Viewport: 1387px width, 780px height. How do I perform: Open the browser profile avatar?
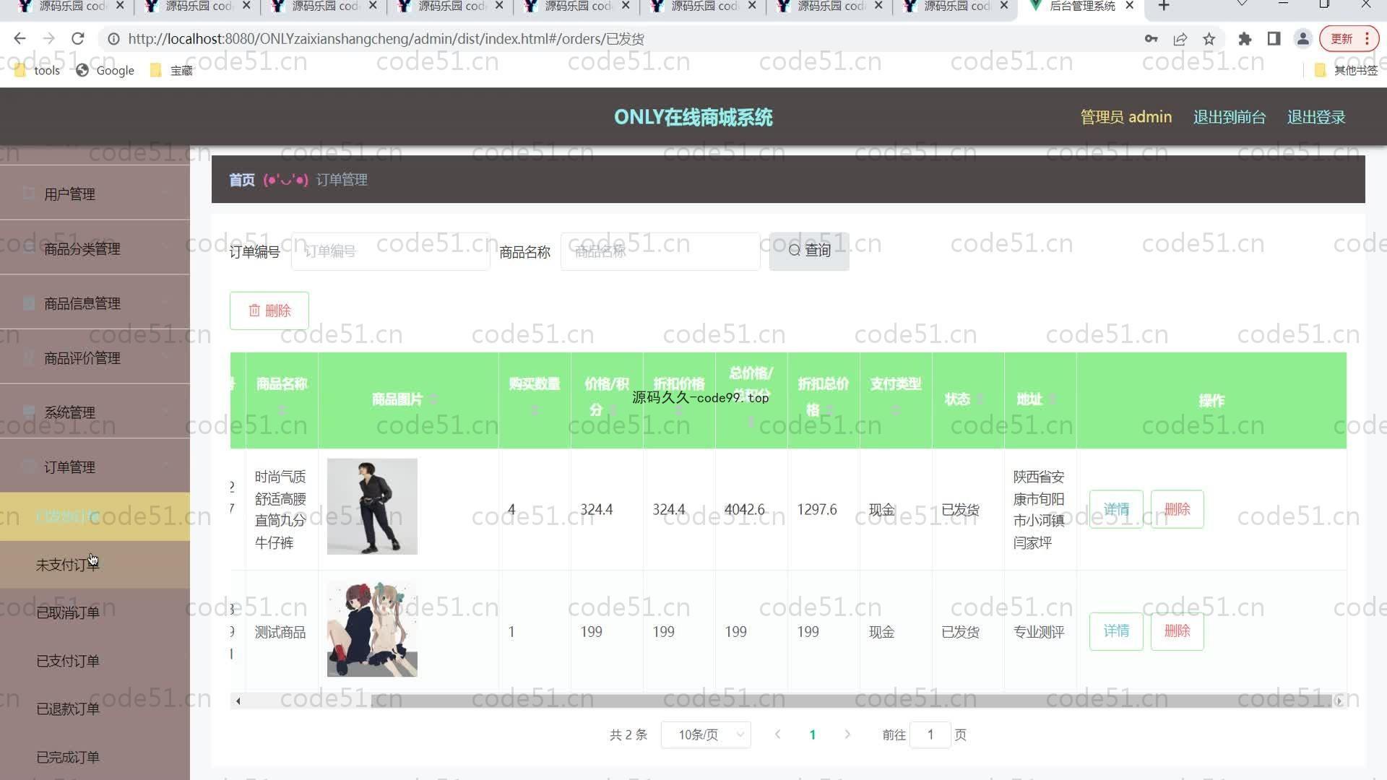tap(1303, 39)
